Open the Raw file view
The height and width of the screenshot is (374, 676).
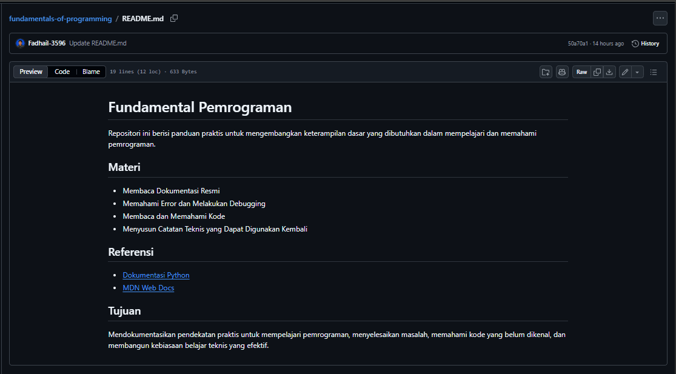(x=581, y=72)
